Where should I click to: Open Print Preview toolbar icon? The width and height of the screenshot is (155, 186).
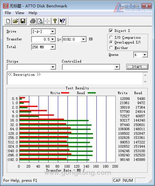[x=40, y=21]
